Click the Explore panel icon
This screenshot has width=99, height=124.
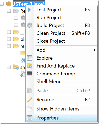[x=30, y=58]
